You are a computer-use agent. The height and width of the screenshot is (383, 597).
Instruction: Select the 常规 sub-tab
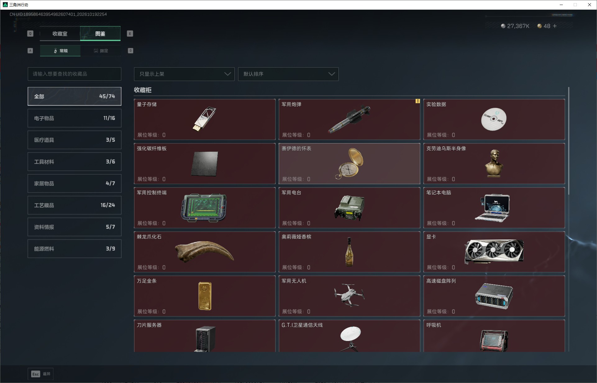60,51
